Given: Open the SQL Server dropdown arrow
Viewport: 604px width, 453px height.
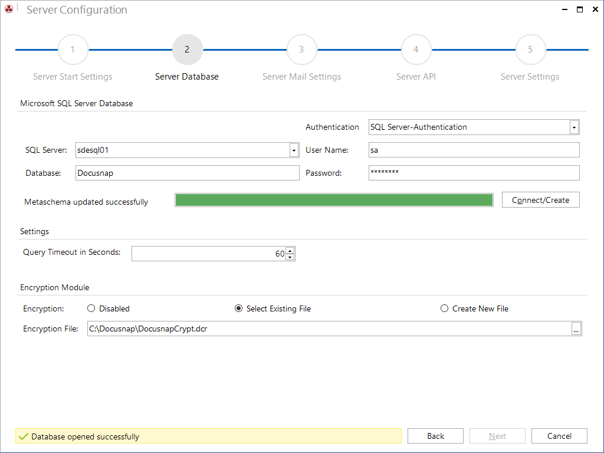Looking at the screenshot, I should point(294,150).
